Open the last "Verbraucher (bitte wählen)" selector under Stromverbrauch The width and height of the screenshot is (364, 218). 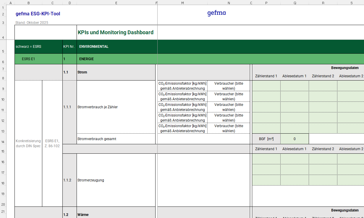pyautogui.click(x=229, y=128)
